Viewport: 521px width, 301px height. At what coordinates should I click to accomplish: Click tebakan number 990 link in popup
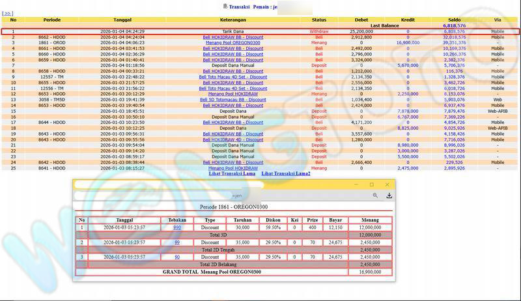tap(177, 227)
